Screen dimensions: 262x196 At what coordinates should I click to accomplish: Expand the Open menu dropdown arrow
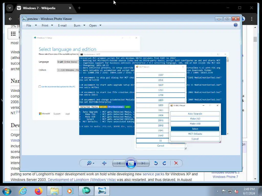[x=100, y=26]
